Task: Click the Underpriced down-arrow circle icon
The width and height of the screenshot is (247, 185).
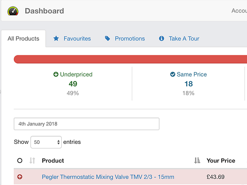Action: tap(56, 75)
